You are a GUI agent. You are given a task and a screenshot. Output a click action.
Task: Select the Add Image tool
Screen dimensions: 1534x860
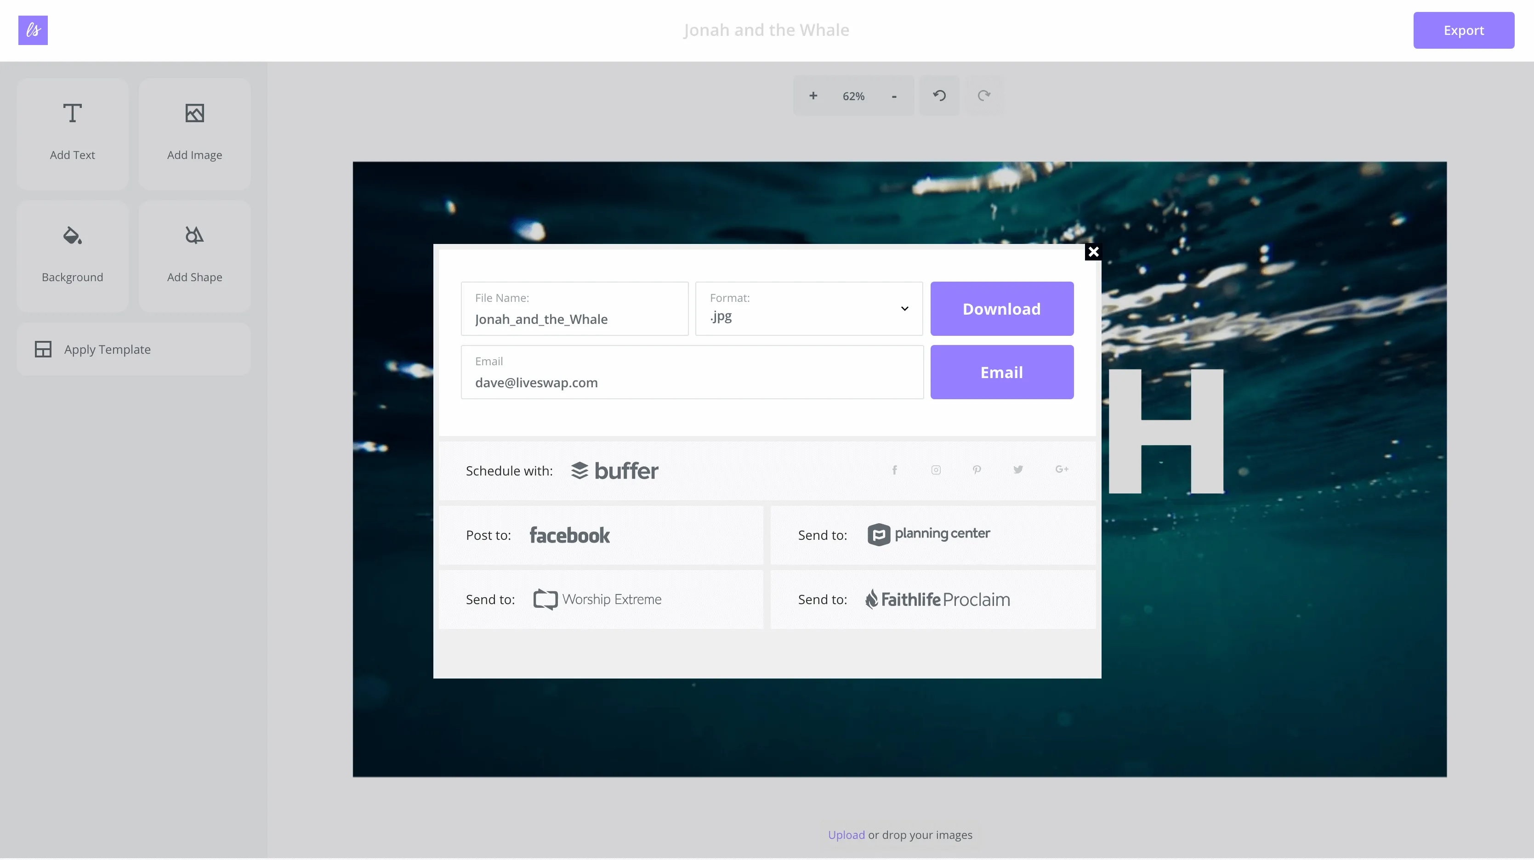click(194, 133)
